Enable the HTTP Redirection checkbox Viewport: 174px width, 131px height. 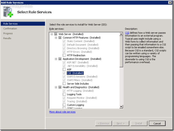pyautogui.click(x=64, y=55)
